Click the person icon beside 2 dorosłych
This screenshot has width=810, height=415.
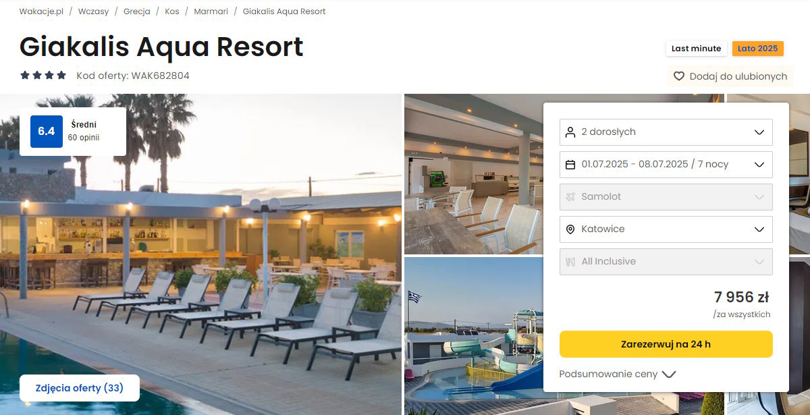570,132
